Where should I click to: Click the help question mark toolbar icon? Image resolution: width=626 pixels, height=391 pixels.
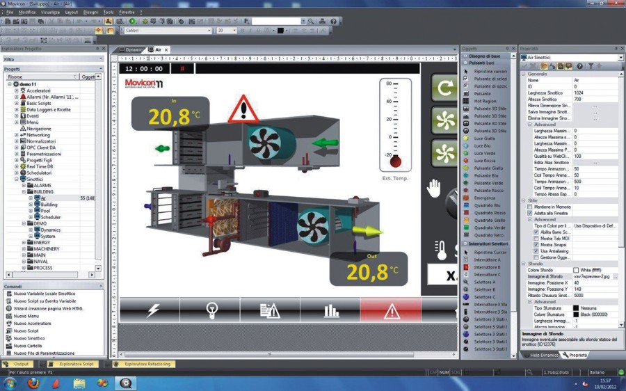[333, 22]
